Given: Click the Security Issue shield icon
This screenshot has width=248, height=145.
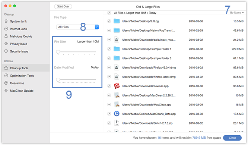Looking at the screenshot, I should (6, 51).
